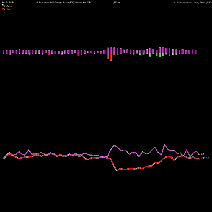Select the "Price" legend label
The width and height of the screenshot is (212, 212).
[7, 9]
